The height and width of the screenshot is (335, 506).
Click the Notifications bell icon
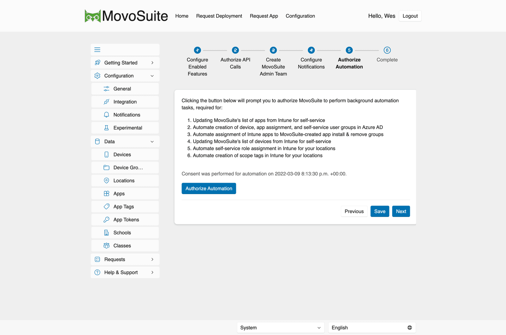[107, 115]
